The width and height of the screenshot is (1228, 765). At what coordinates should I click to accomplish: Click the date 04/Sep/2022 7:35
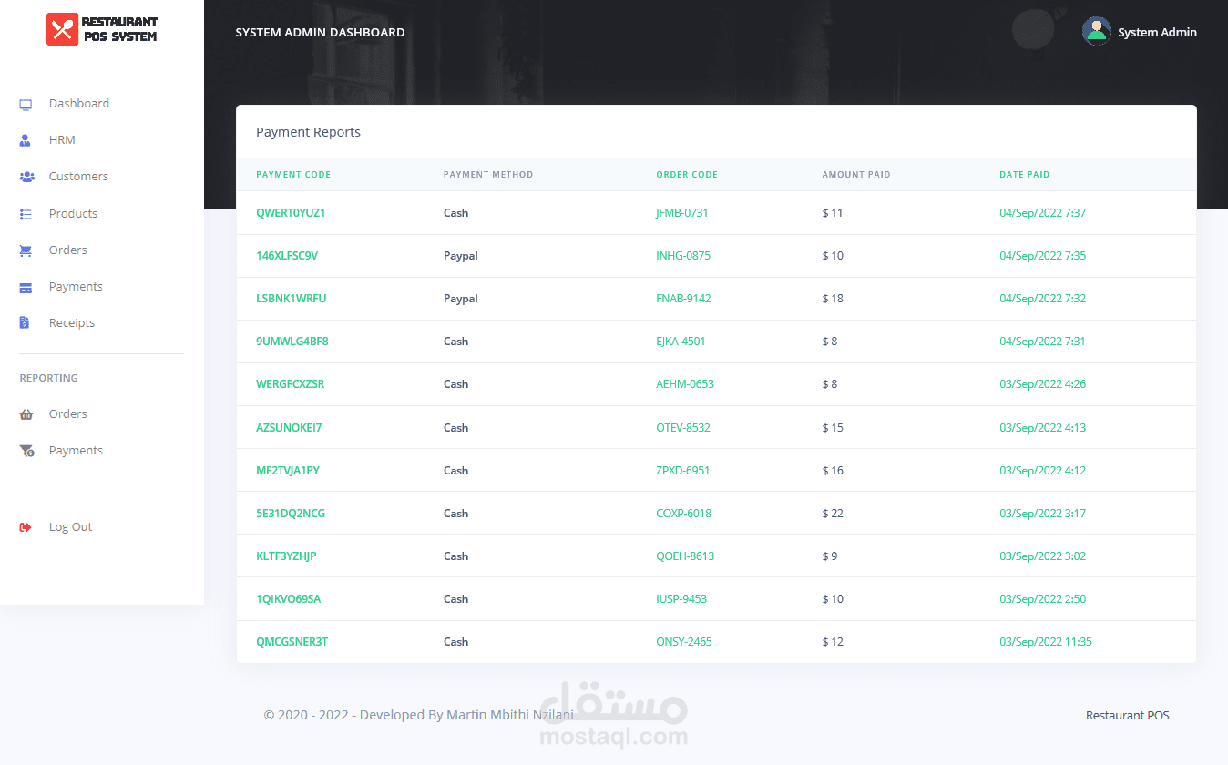pos(1042,256)
